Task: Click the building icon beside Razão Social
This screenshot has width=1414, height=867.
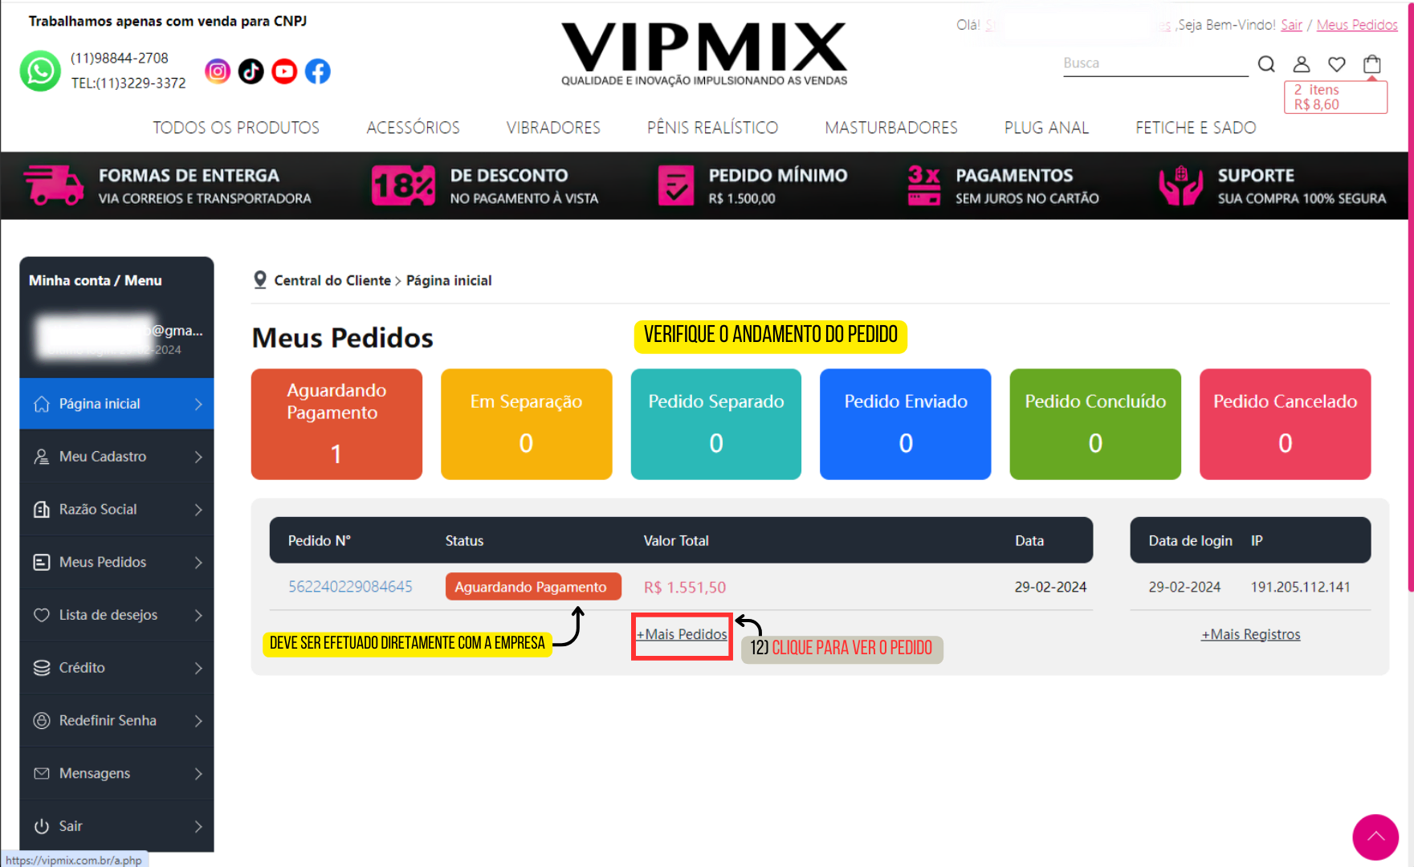Action: tap(42, 510)
